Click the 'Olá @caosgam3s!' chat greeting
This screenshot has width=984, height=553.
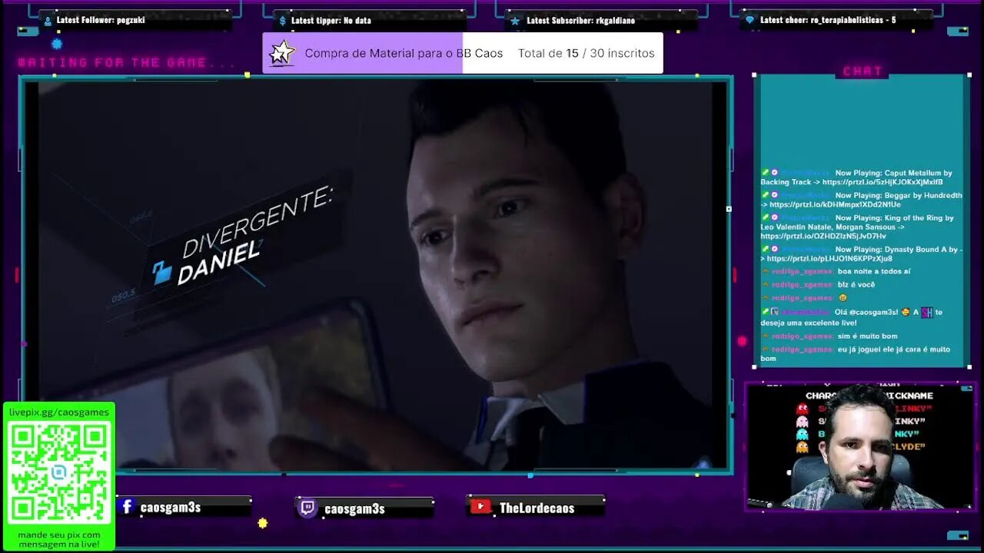865,313
